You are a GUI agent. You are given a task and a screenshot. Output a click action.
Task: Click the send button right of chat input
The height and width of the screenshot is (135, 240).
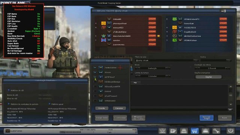pyautogui.click(x=230, y=109)
